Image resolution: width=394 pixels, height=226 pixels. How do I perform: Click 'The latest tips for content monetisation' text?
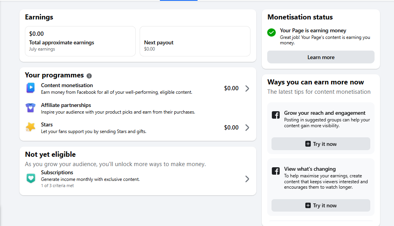click(x=319, y=92)
